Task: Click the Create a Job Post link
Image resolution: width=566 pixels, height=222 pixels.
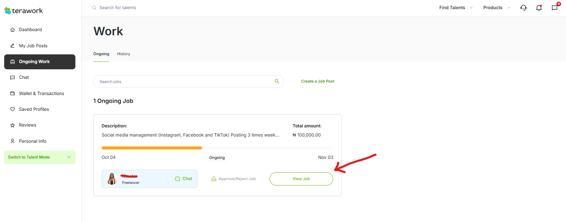Action: click(317, 81)
